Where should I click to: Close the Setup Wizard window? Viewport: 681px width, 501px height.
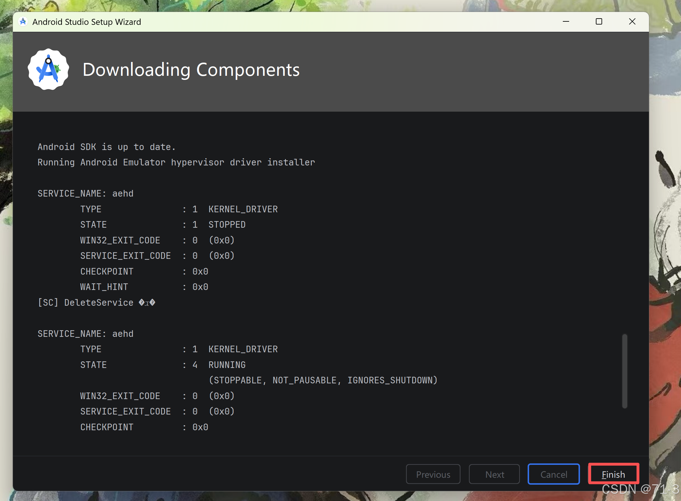[632, 22]
